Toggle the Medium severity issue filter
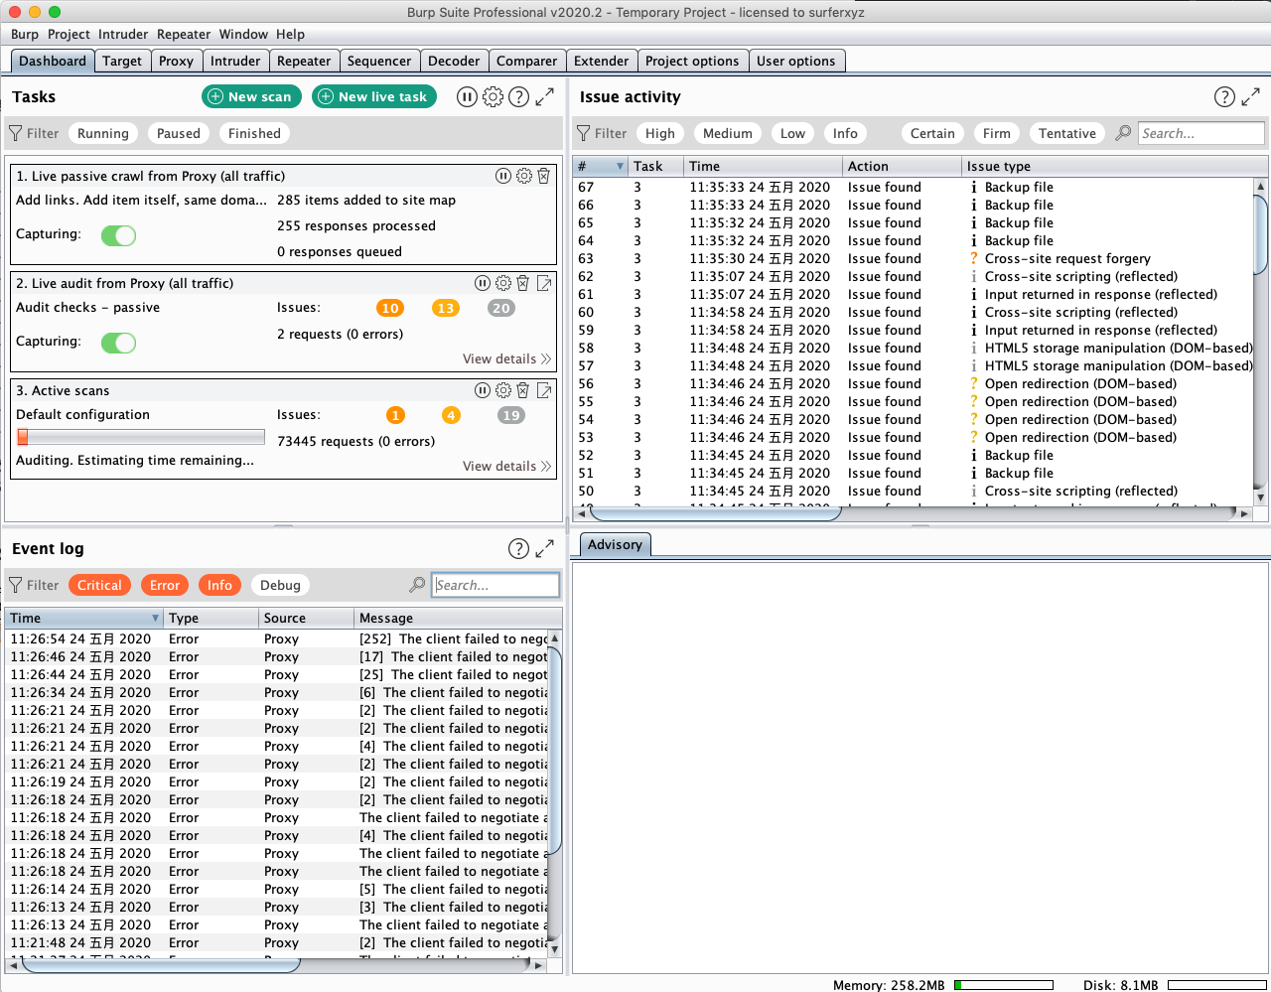Viewport: 1271px width, 992px height. click(x=728, y=133)
